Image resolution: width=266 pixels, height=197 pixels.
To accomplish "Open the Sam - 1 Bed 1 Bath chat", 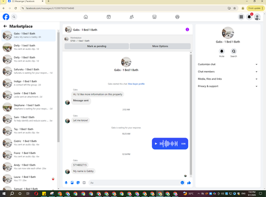I will (x=29, y=119).
